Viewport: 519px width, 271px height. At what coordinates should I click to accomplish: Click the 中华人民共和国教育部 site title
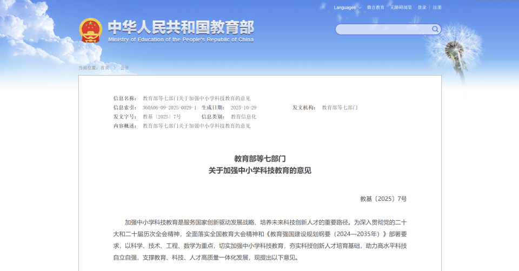tap(181, 26)
